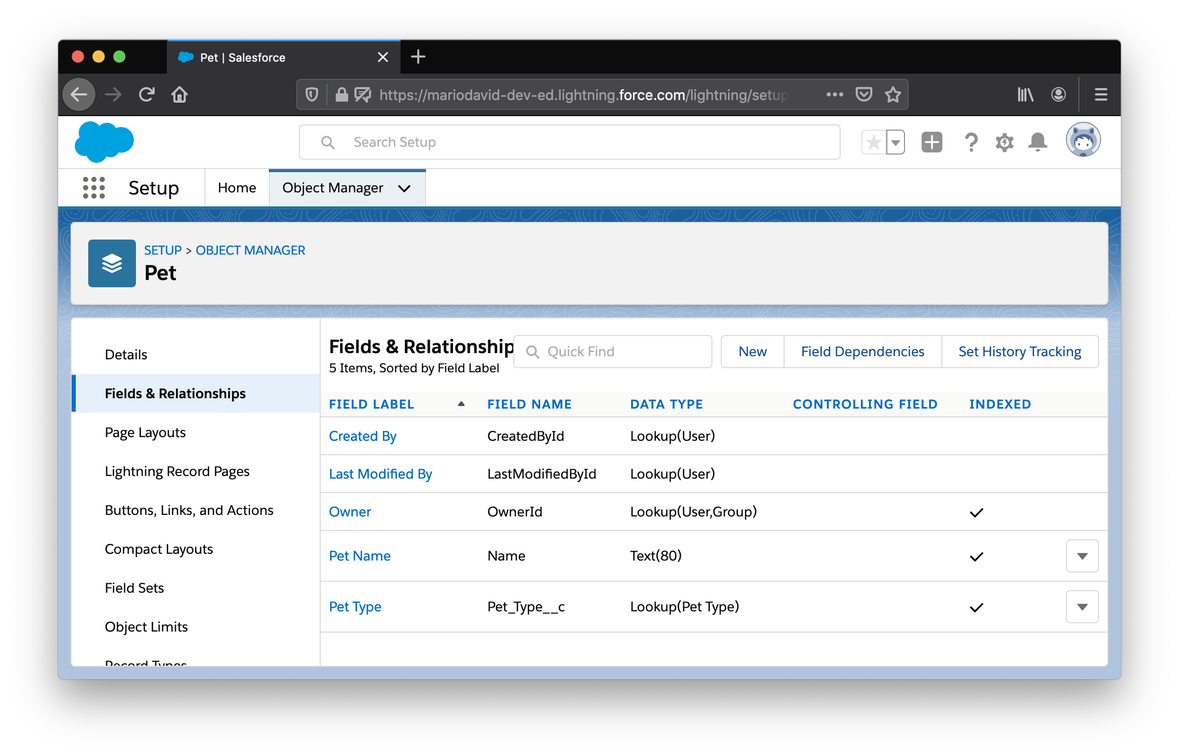1179x756 pixels.
Task: Open row actions dropdown for Pet Type
Action: tap(1082, 607)
